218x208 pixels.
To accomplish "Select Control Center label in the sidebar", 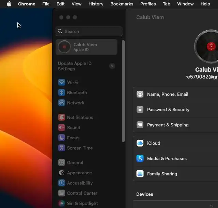I will (x=82, y=193).
